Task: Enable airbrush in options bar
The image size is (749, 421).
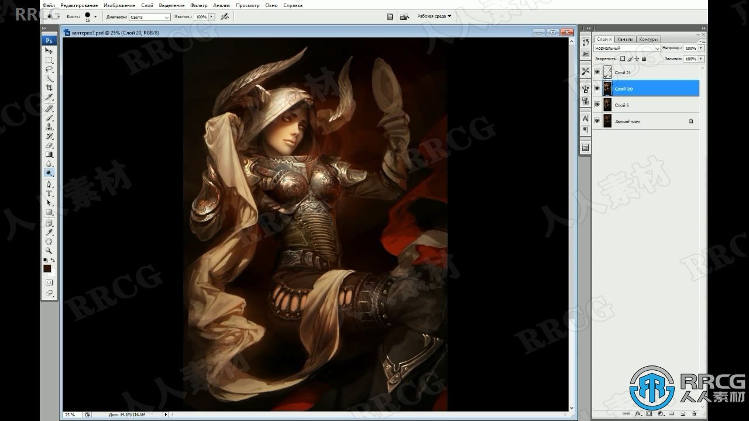Action: 224,17
